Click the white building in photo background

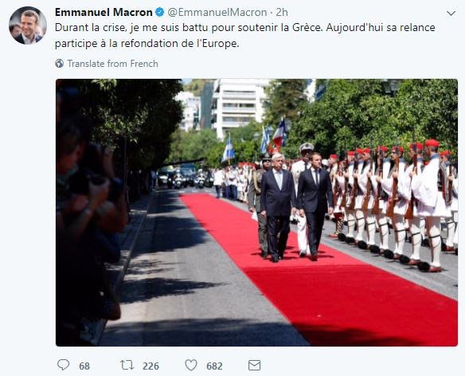[x=236, y=105]
